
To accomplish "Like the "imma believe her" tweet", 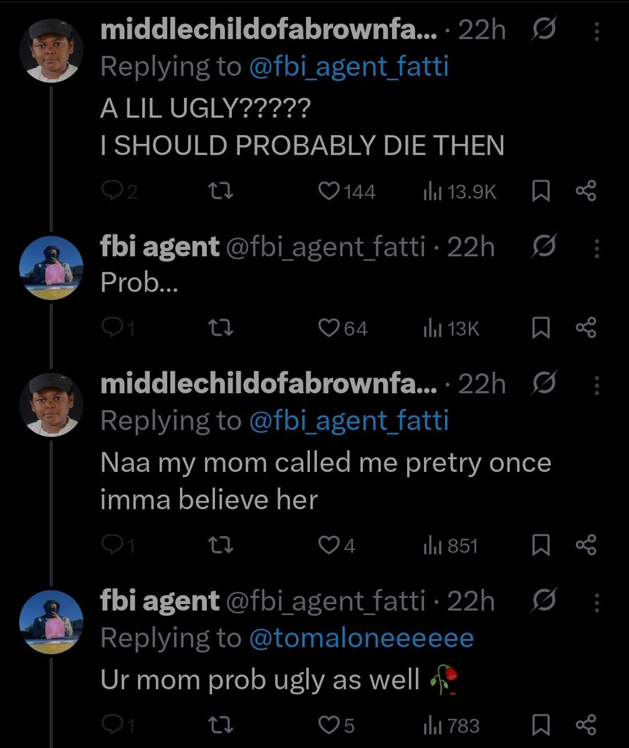I will [329, 546].
